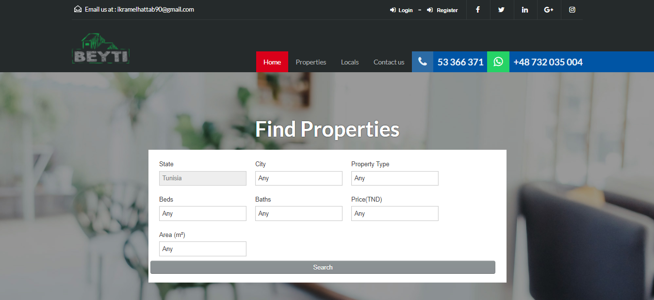Navigate to the Locals page

(x=350, y=62)
